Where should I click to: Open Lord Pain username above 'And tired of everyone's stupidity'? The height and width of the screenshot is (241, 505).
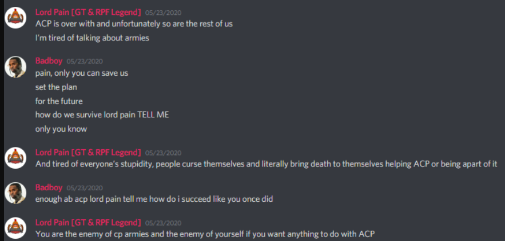click(88, 153)
